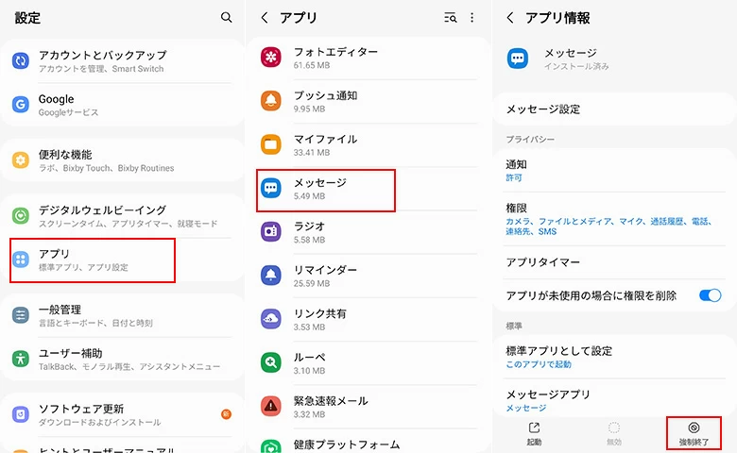Open ユーザー補助 settings
Screen dimensions: 737x453
[122, 359]
